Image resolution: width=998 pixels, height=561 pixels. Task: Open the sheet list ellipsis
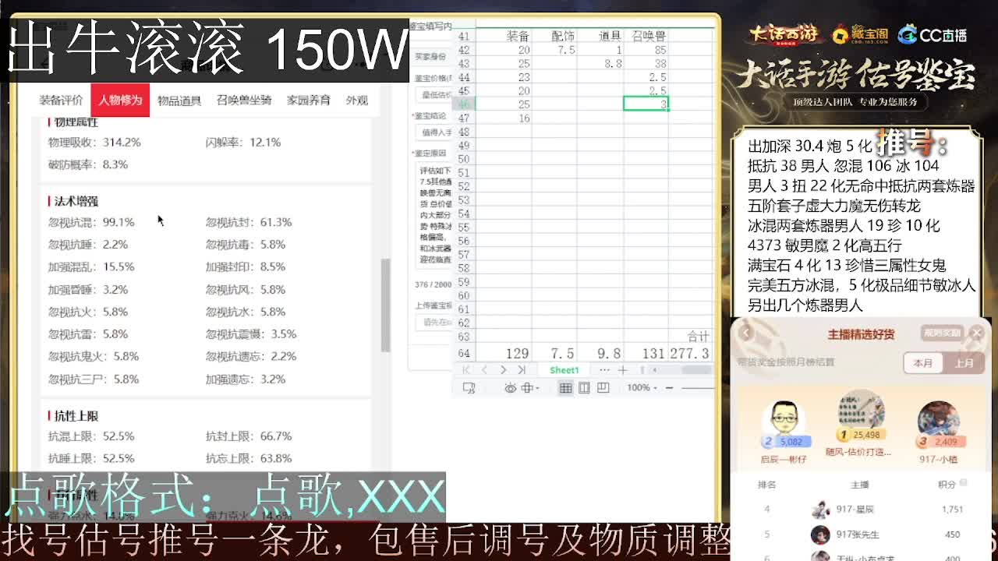point(604,370)
